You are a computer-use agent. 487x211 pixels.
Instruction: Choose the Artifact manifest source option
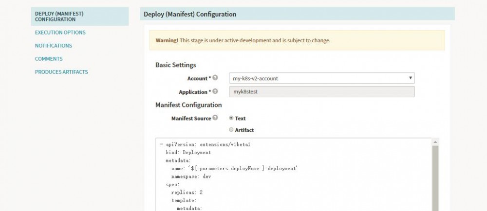click(x=231, y=130)
